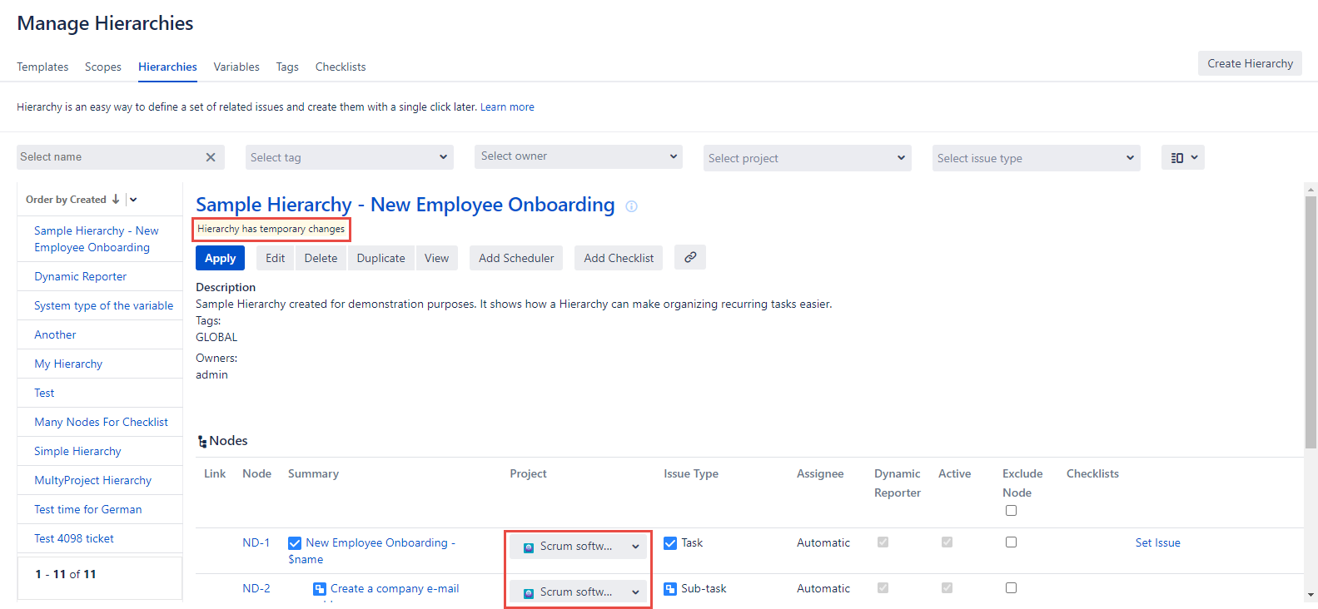Expand the Select owner dropdown
Viewport: 1318px width, 609px height.
[x=578, y=156]
